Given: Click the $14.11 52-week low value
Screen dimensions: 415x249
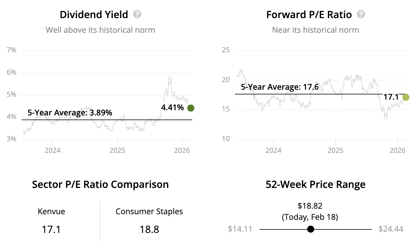Looking at the screenshot, I should point(240,229).
